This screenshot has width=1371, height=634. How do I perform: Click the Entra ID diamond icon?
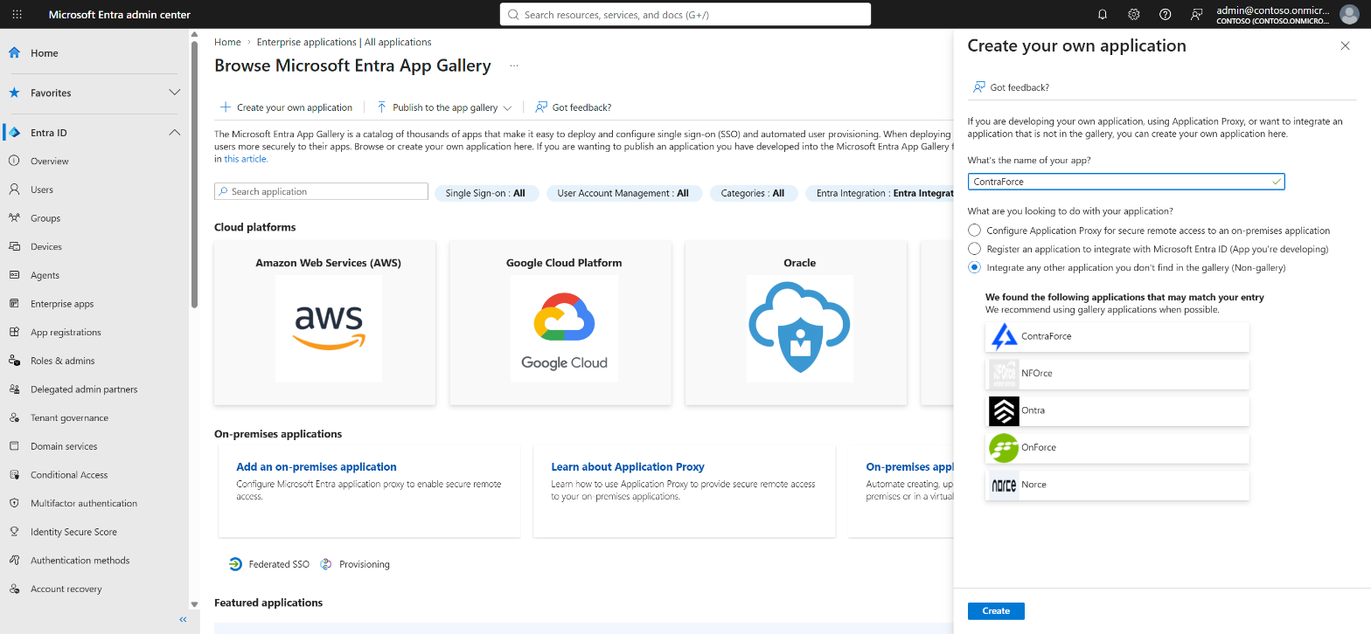(x=14, y=133)
